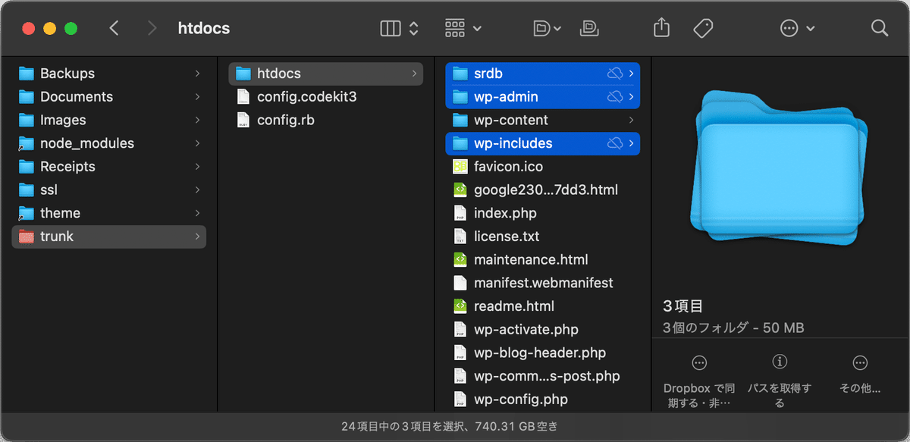This screenshot has height=442, width=910.
Task: Open the Dropbox toolbar dropdown
Action: 547,28
